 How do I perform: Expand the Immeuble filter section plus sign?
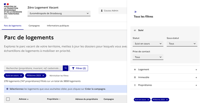coord(196,78)
